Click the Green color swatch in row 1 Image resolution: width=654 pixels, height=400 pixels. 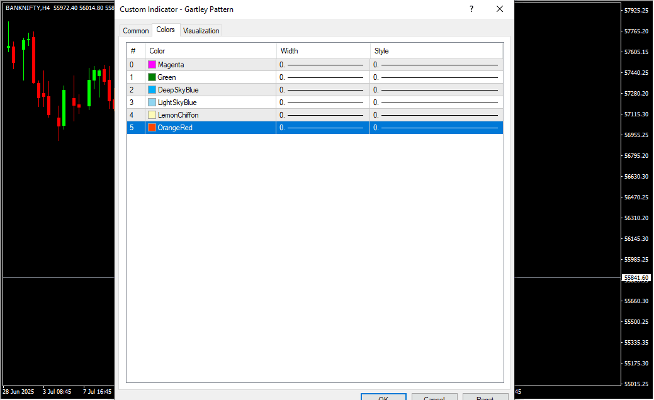click(x=152, y=77)
